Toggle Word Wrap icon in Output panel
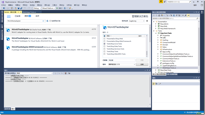Image resolution: width=205 pixels, height=115 pixels. coord(69,73)
